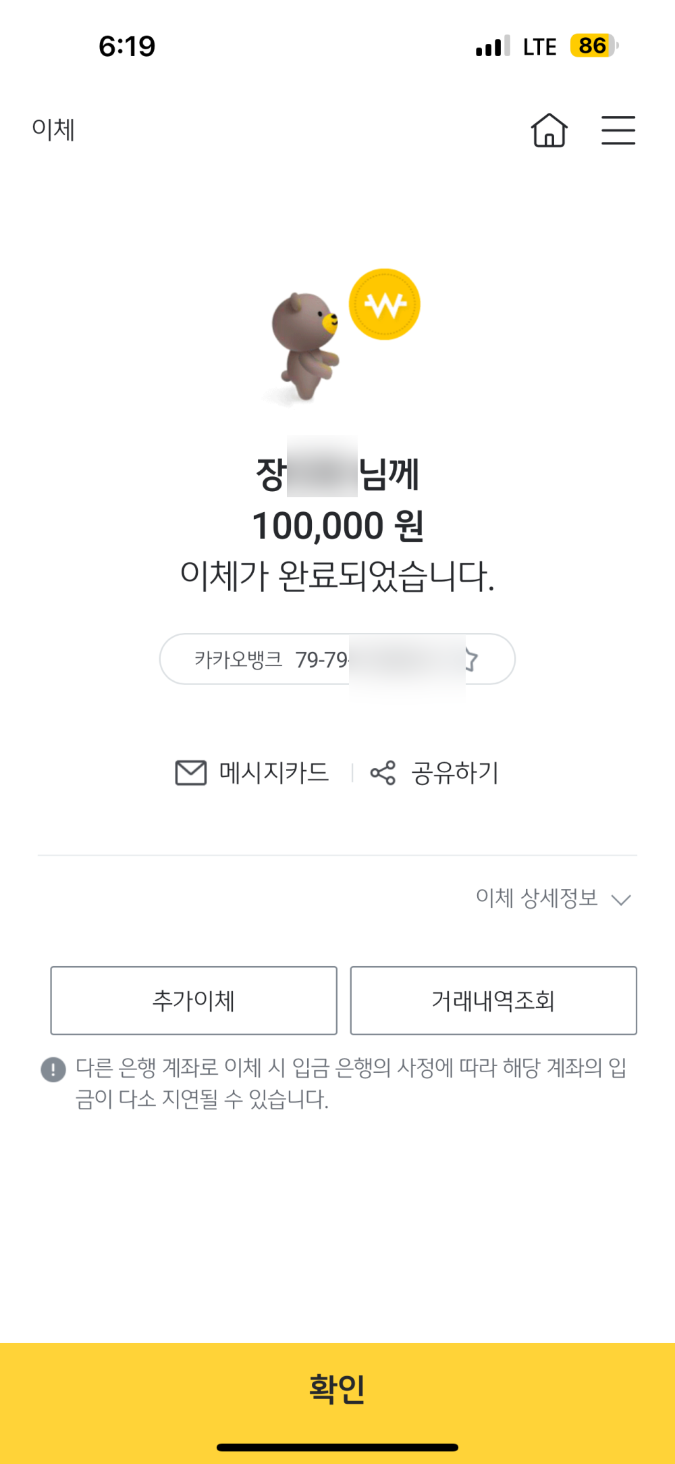Image resolution: width=675 pixels, height=1464 pixels.
Task: Select the 카카오뱅크 account pill
Action: (x=270, y=659)
